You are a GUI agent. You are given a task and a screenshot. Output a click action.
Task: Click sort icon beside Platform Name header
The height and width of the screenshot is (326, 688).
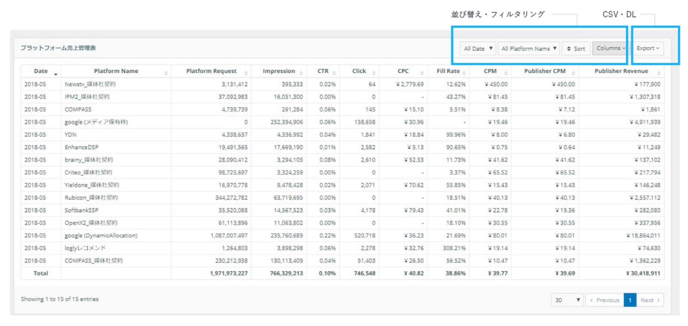(x=166, y=73)
